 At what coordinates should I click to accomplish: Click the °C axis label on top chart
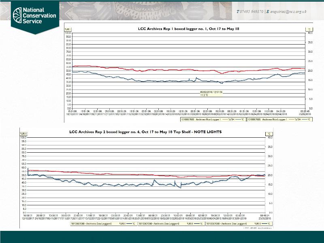[309, 30]
